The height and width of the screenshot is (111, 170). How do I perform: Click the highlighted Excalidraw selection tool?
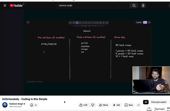click(x=77, y=23)
